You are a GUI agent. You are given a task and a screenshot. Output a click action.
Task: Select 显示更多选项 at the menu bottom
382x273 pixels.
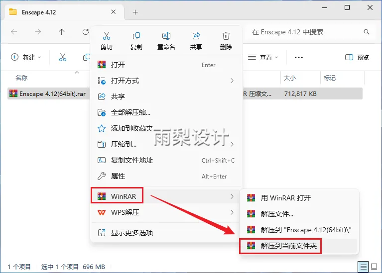pos(166,233)
